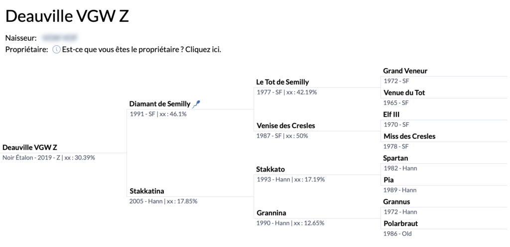The height and width of the screenshot is (247, 510).
Task: Open the Stakkato horse entry
Action: [270, 169]
